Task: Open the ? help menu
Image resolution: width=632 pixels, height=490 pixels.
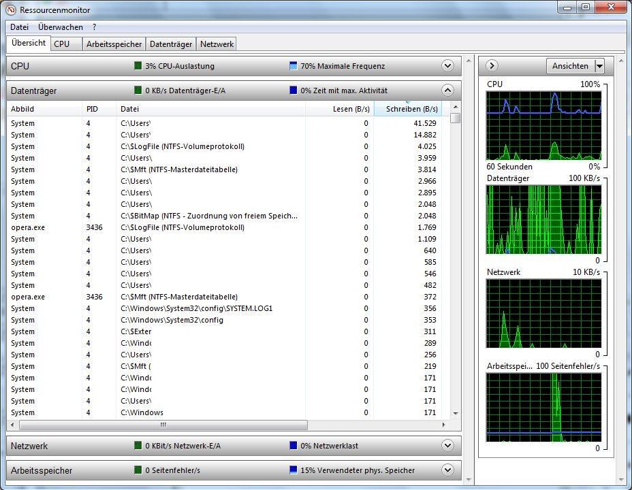Action: (94, 27)
